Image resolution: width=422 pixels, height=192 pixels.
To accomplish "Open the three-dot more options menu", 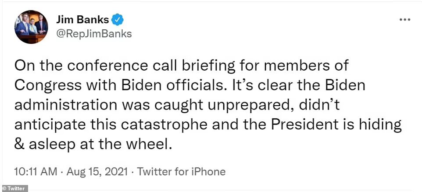I will pos(404,20).
